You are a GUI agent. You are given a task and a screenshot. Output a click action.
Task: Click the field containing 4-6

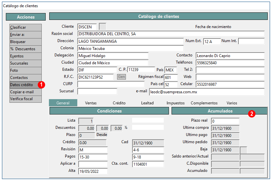click(x=148, y=150)
